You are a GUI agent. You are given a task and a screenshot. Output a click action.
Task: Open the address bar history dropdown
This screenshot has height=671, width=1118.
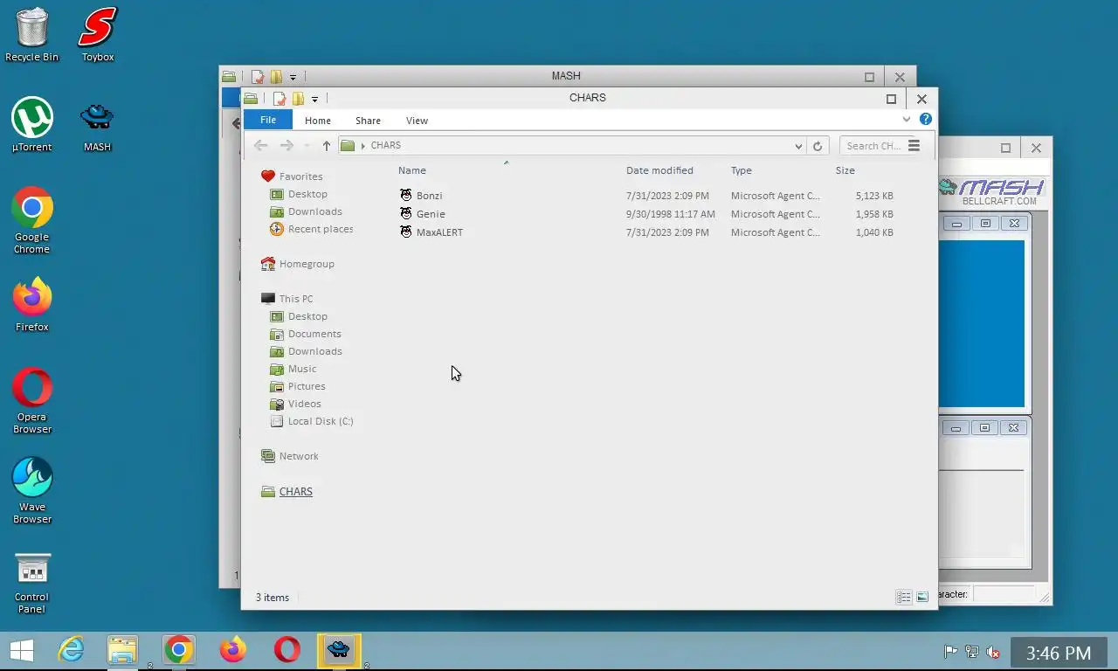[x=798, y=146]
